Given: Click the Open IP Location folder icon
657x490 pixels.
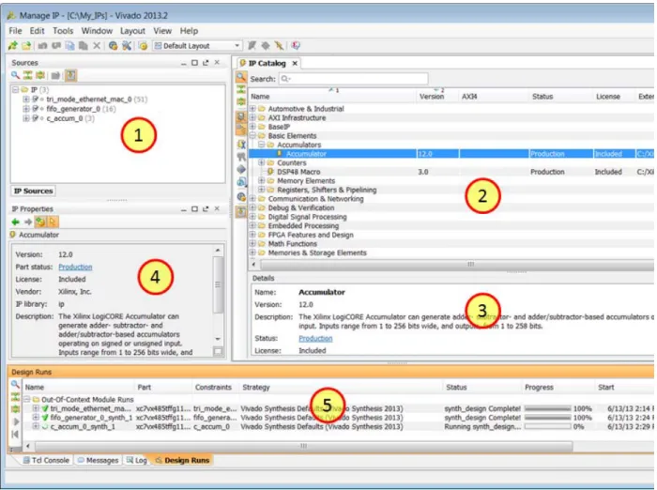Looking at the screenshot, I should point(26,46).
